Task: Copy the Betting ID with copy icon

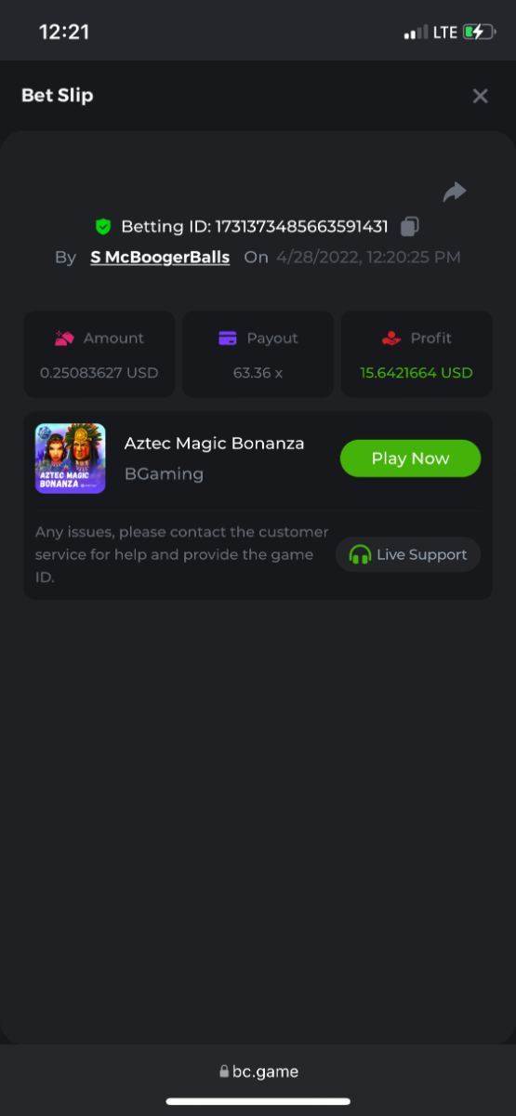Action: (x=410, y=226)
